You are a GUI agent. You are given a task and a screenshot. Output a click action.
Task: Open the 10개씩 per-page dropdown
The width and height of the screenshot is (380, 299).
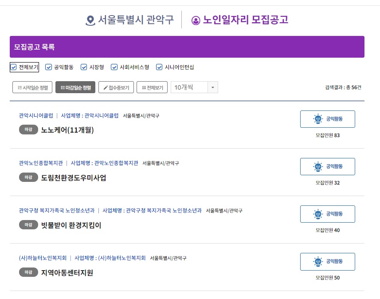pos(194,87)
